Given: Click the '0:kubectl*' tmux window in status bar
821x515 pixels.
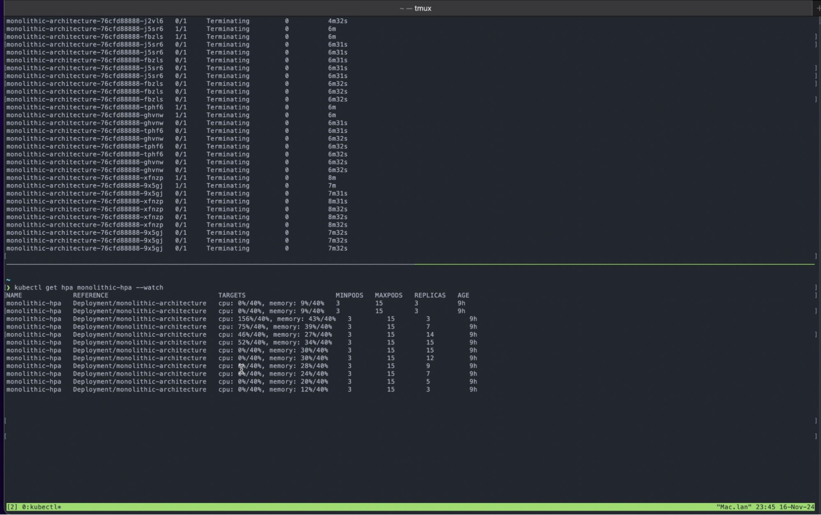Looking at the screenshot, I should pos(41,507).
